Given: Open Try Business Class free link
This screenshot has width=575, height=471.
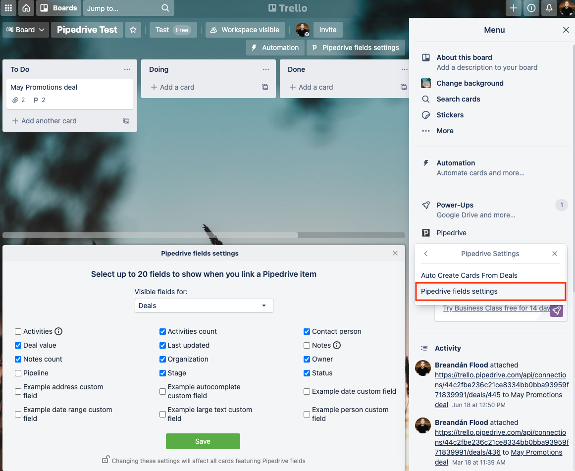Looking at the screenshot, I should [x=496, y=308].
